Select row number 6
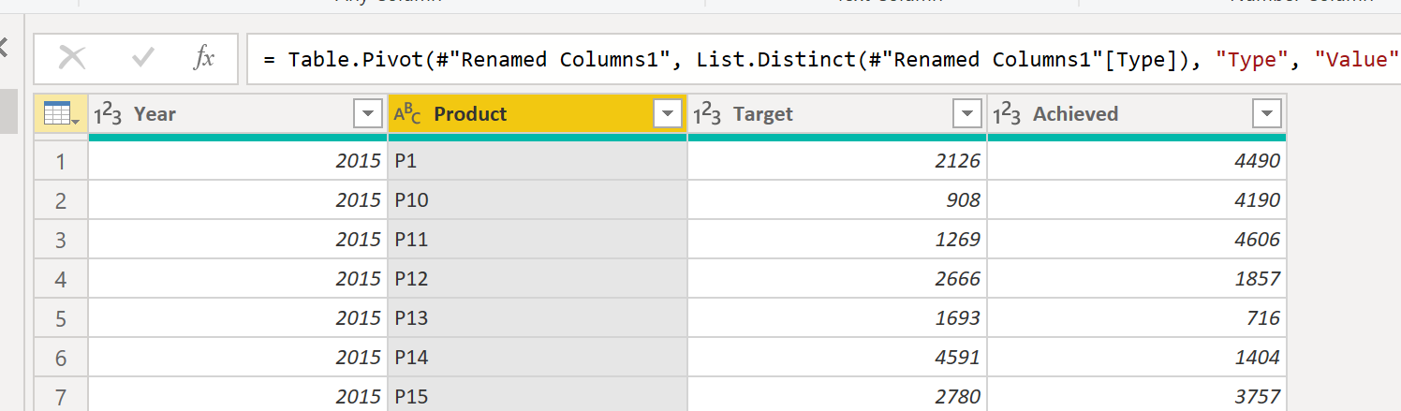Image resolution: width=1401 pixels, height=411 pixels. [x=61, y=358]
